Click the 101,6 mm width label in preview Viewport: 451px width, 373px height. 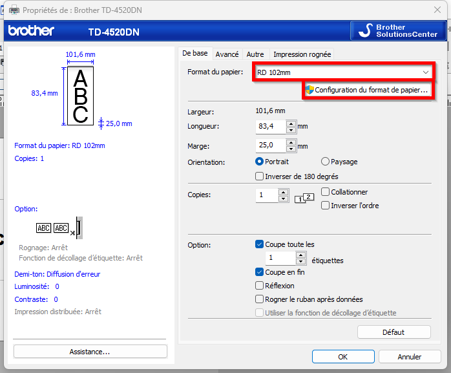point(80,54)
